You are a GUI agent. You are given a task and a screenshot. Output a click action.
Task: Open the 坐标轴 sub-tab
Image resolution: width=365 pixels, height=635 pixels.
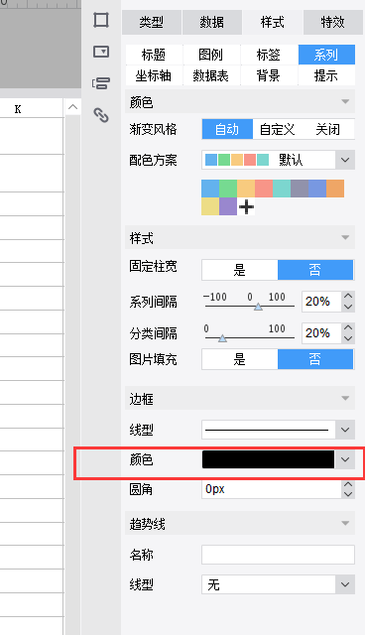pyautogui.click(x=154, y=75)
